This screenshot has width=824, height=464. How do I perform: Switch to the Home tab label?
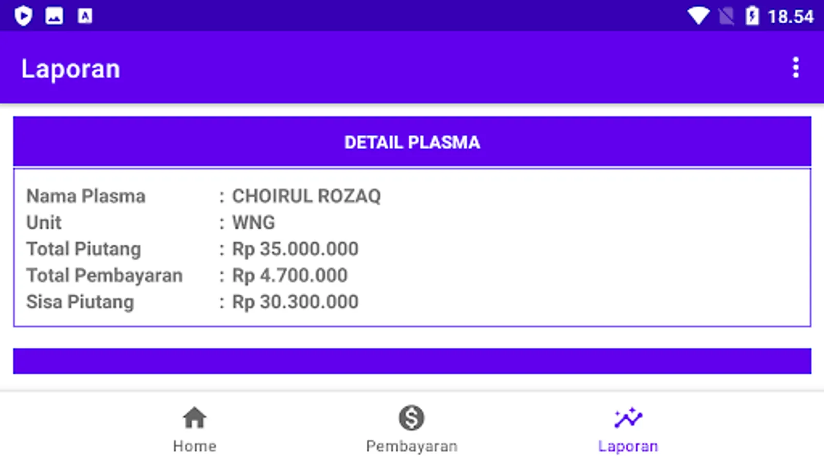click(x=195, y=446)
